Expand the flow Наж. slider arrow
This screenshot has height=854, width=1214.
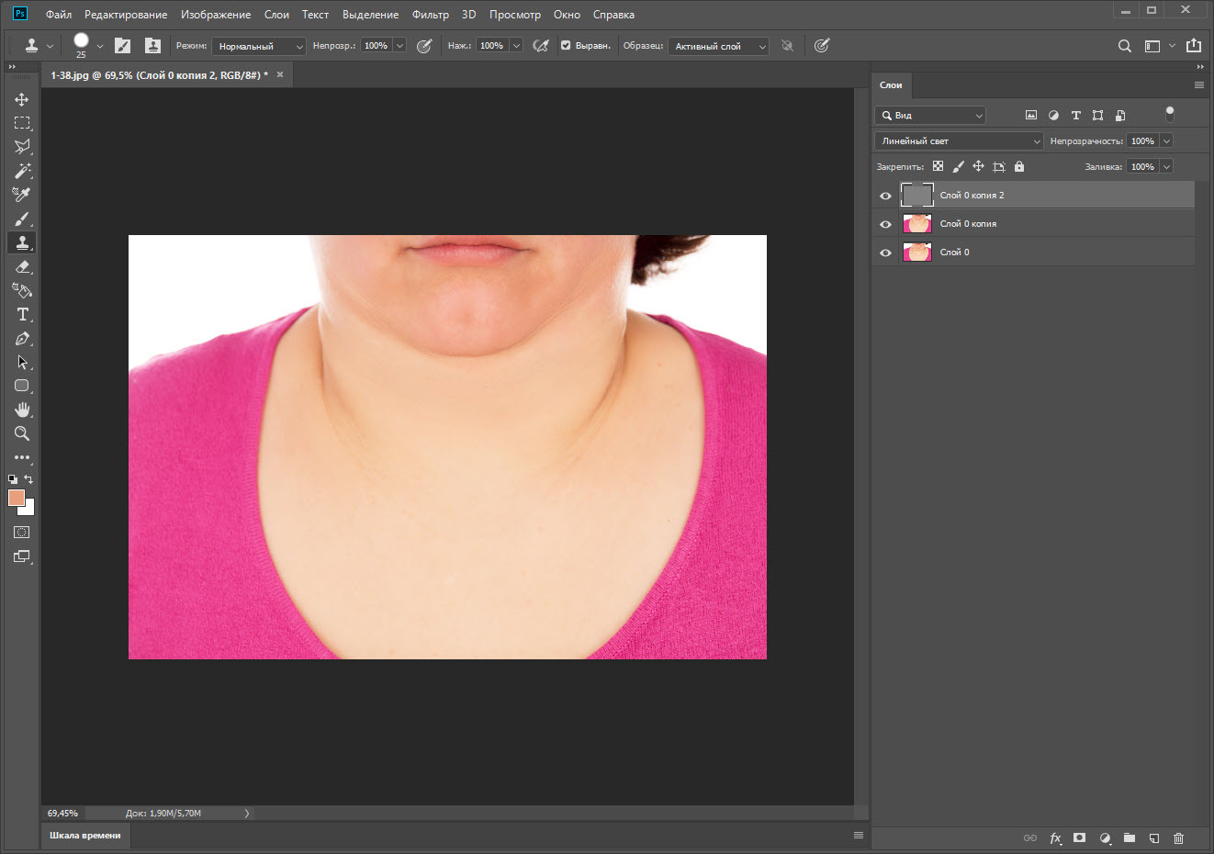[x=516, y=46]
